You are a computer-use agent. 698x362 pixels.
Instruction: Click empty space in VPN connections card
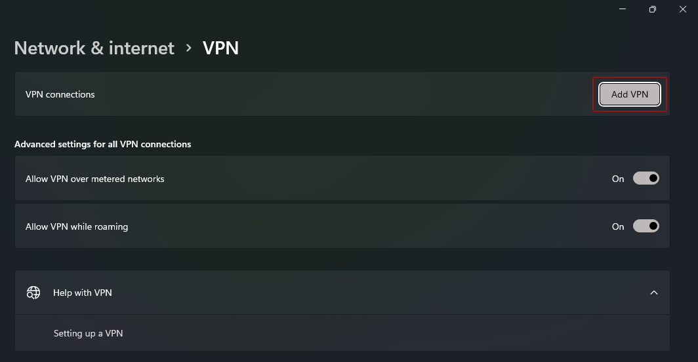point(328,94)
